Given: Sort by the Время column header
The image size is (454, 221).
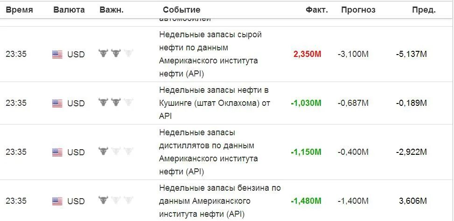Looking at the screenshot, I should coord(20,10).
